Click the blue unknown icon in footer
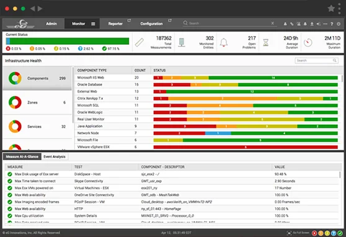 pyautogui.click(x=334, y=233)
